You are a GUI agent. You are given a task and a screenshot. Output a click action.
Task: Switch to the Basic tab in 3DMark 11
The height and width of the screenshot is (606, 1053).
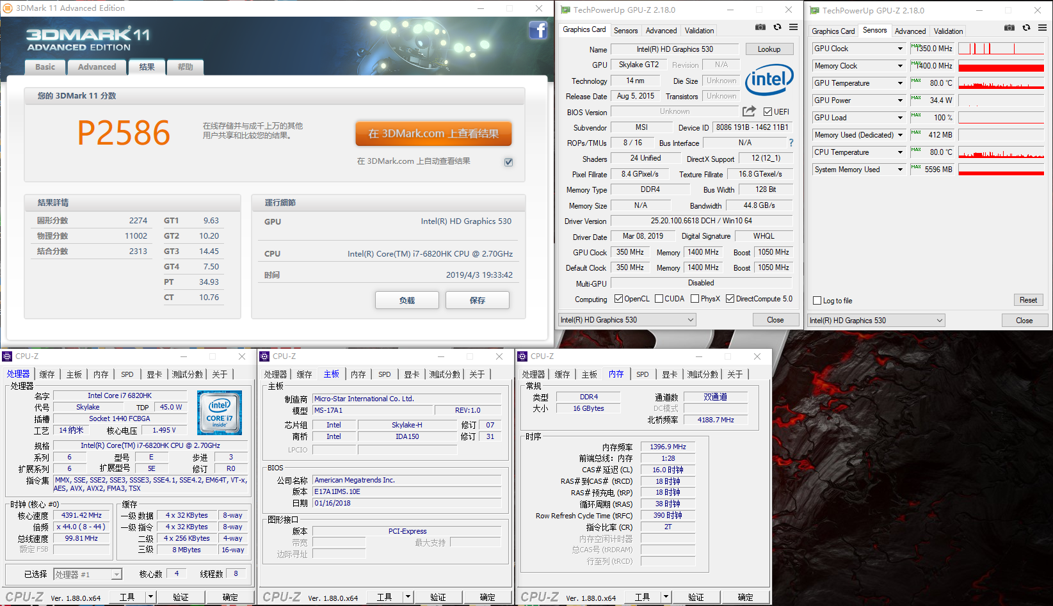[45, 67]
